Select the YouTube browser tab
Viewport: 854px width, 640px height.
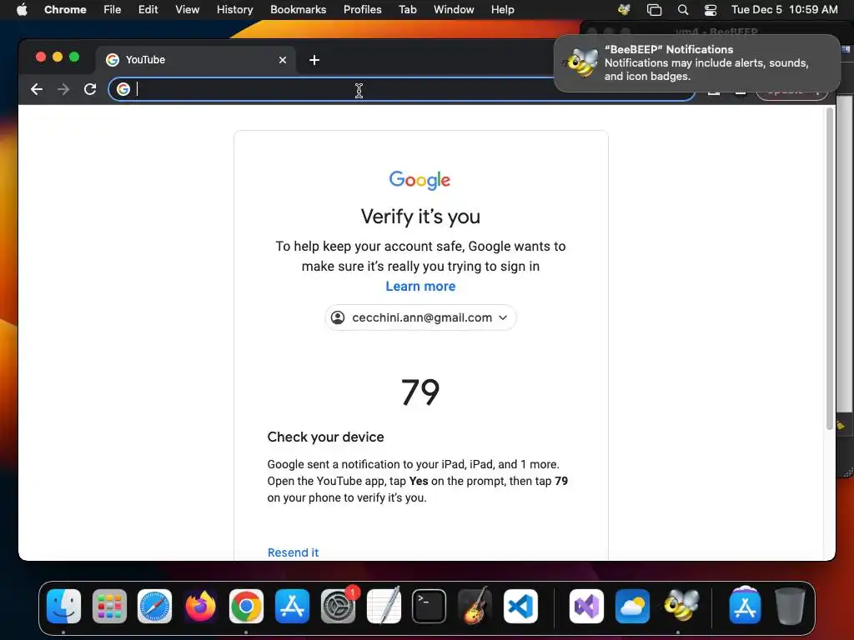(x=196, y=60)
